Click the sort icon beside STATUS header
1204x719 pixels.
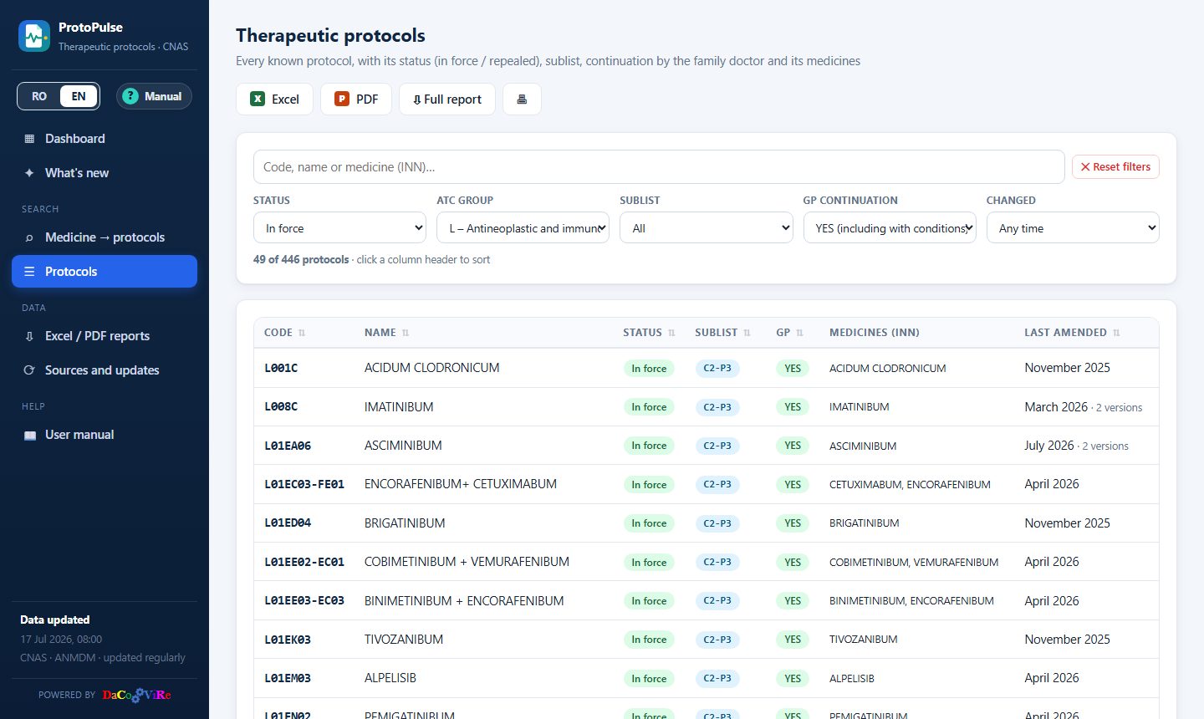671,333
